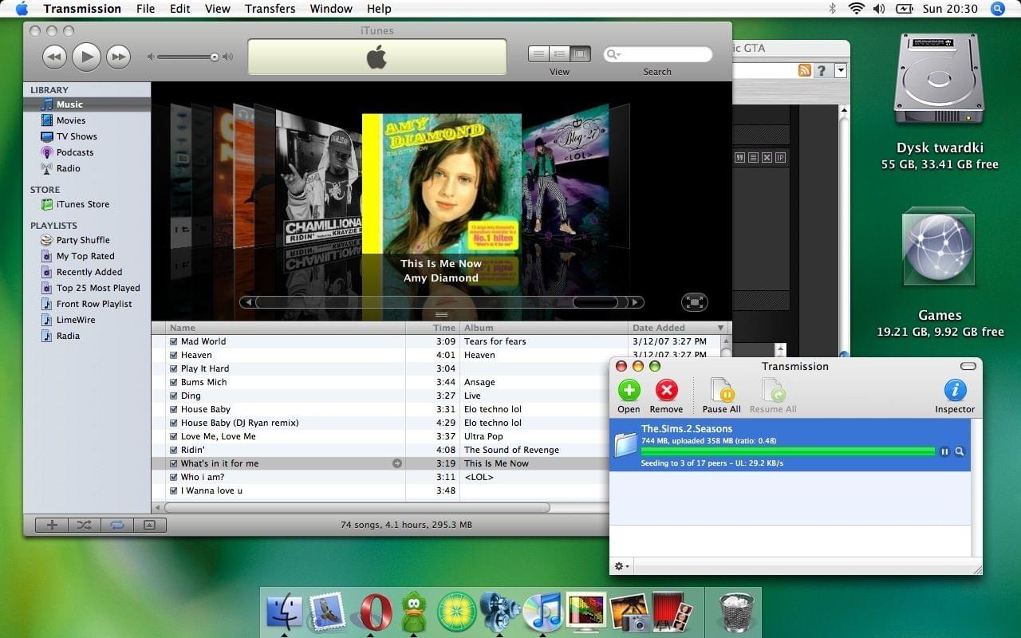This screenshot has height=638, width=1021.
Task: Click The.Sims.2.Seasons green progress bar
Action: pyautogui.click(x=788, y=451)
